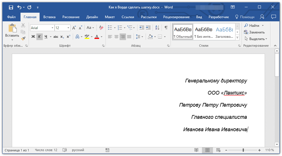282x156 pixels.
Task: Switch to the Макет tab
Action: pos(110,17)
